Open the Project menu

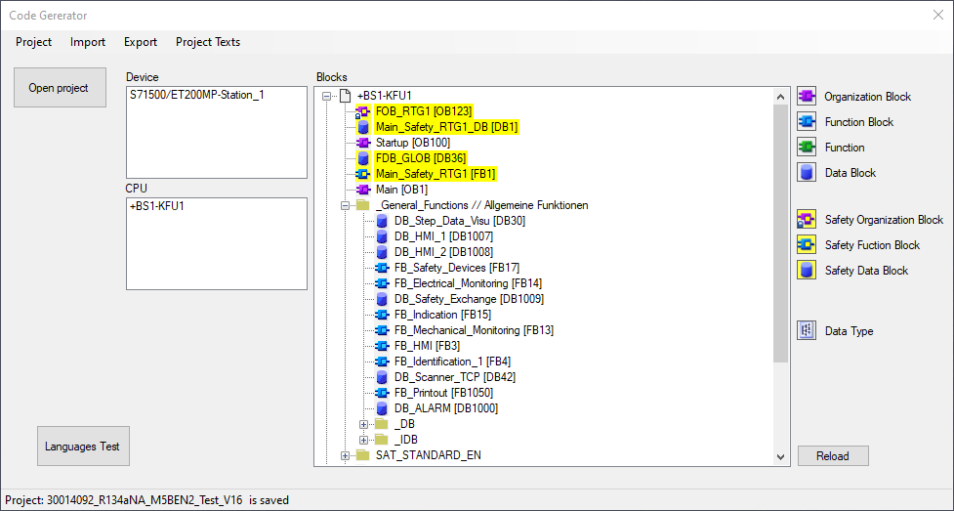tap(34, 42)
